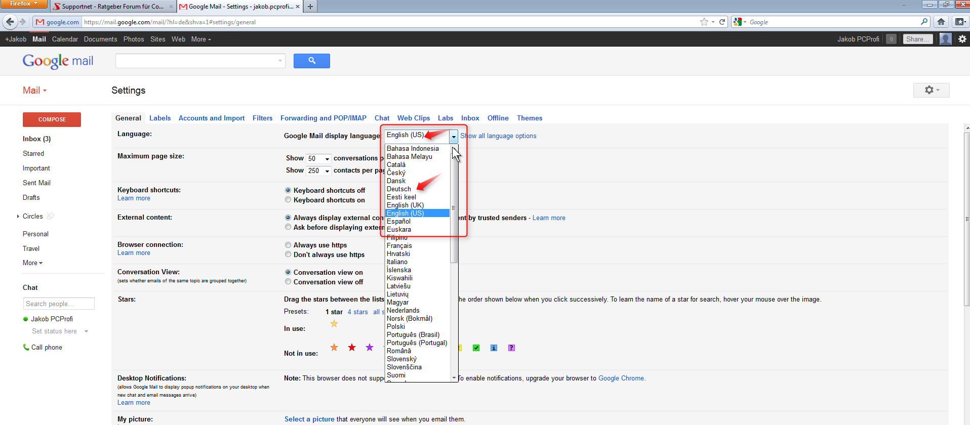Close the Google Mail Settings tab
Viewport: 970px width, 425px height.
(297, 7)
